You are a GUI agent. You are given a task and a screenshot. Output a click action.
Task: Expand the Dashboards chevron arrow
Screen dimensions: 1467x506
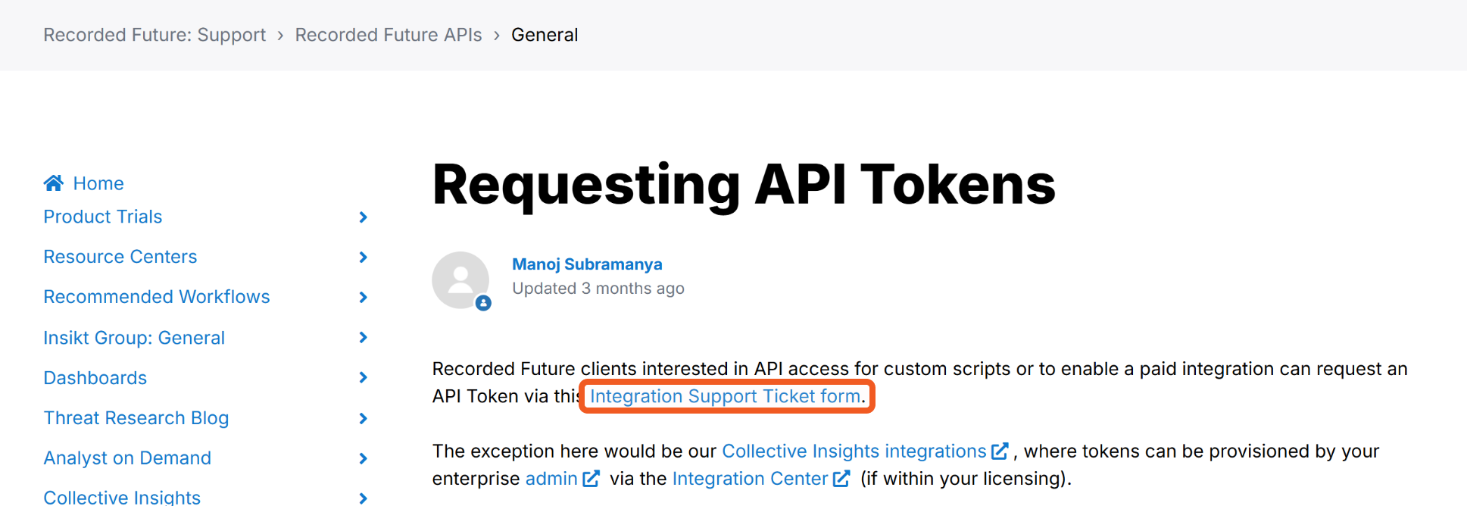click(364, 378)
